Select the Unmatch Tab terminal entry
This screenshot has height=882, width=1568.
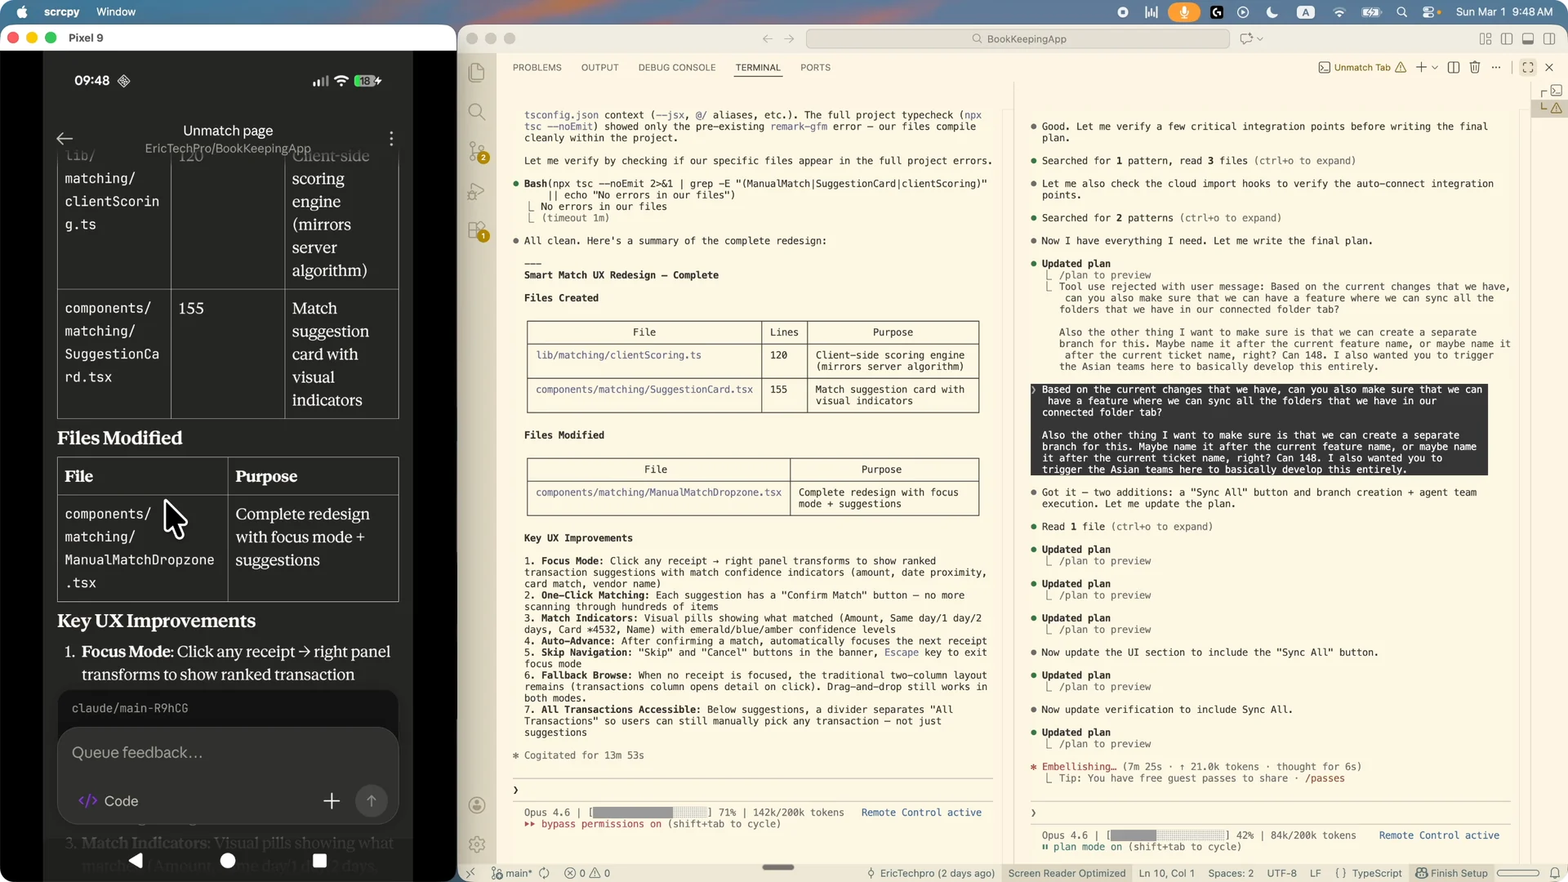(1361, 68)
